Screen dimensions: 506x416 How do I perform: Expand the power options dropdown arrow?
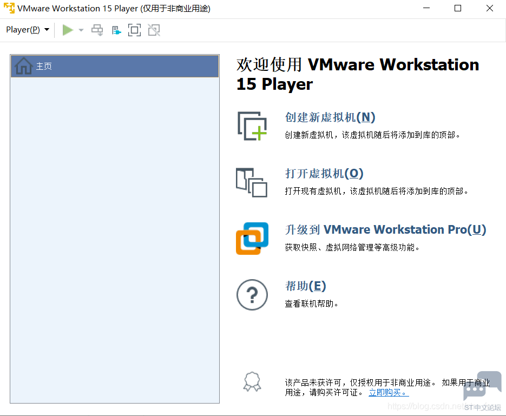point(81,30)
